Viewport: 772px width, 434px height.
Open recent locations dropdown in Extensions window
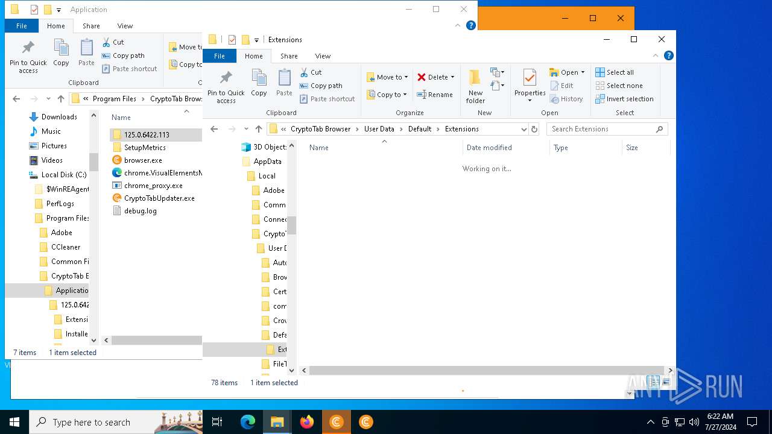246,129
